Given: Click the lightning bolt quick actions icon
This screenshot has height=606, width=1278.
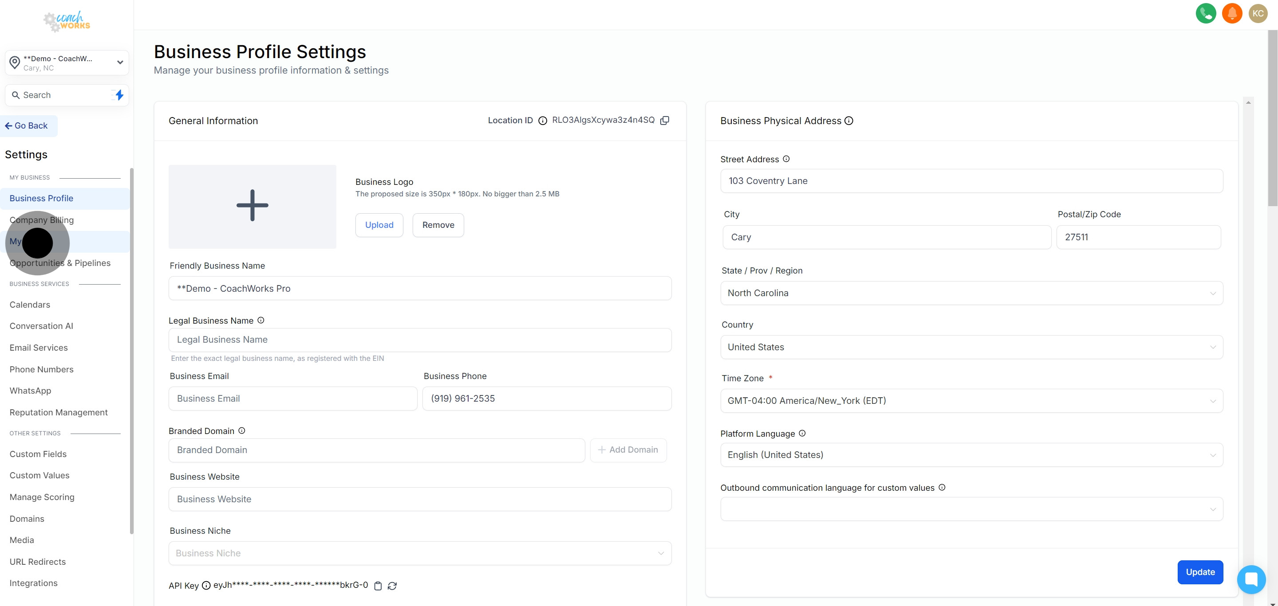Looking at the screenshot, I should pos(119,95).
